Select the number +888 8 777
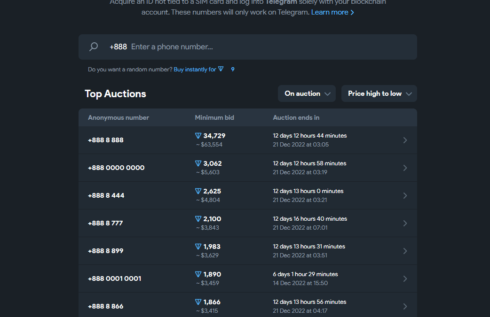 click(105, 224)
